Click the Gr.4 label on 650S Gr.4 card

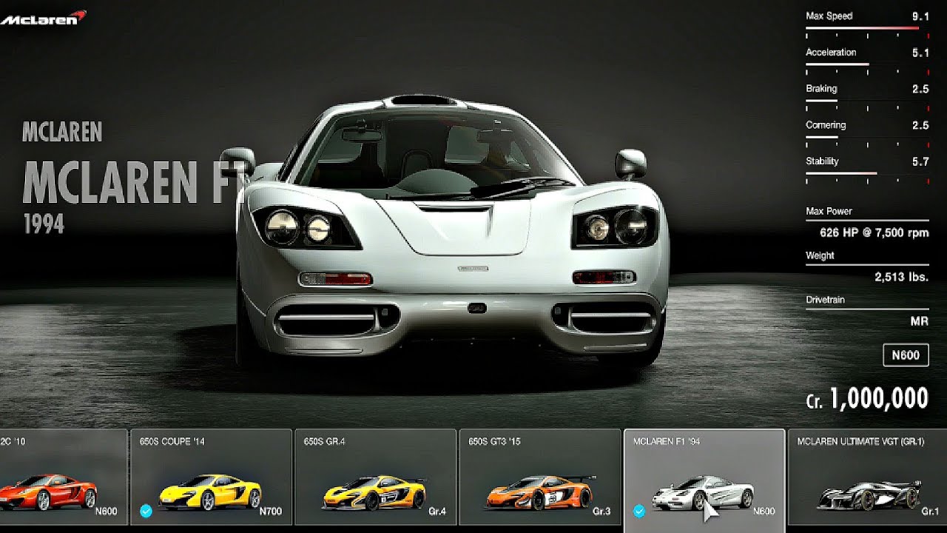coord(437,511)
